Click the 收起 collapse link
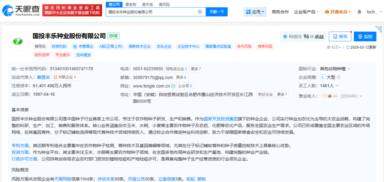This screenshot has width=384, height=182. (191, 179)
